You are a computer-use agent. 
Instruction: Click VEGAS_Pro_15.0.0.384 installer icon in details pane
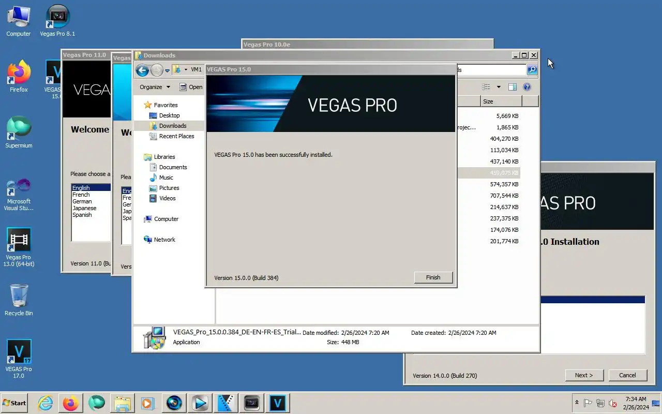coord(154,337)
